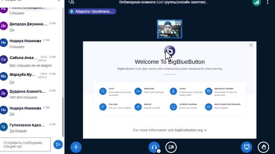The height and width of the screenshot is (154, 275).
Task: Select message 'Нет всё слышно'
Action: click(x=23, y=97)
